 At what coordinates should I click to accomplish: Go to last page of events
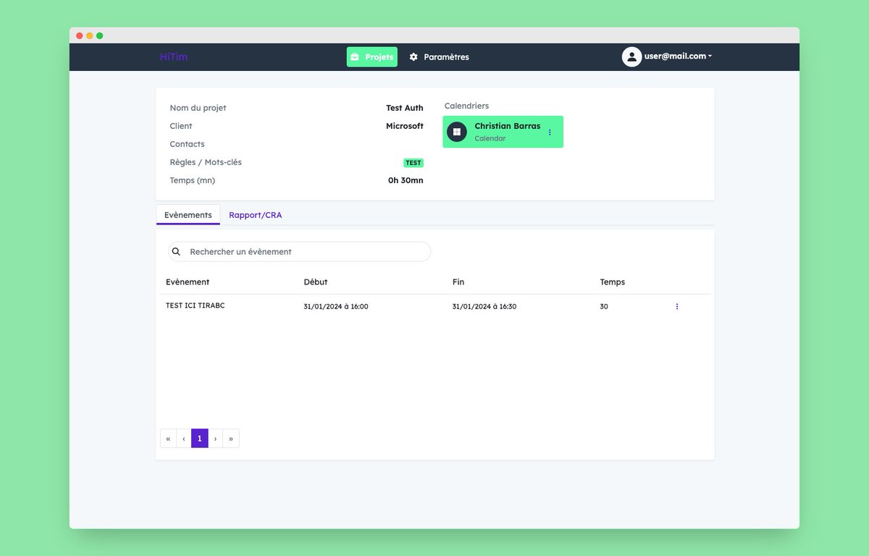231,439
